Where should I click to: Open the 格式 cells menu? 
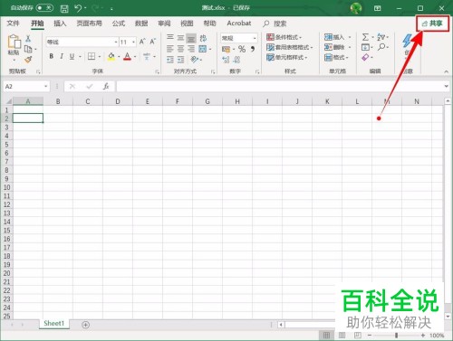pos(336,57)
